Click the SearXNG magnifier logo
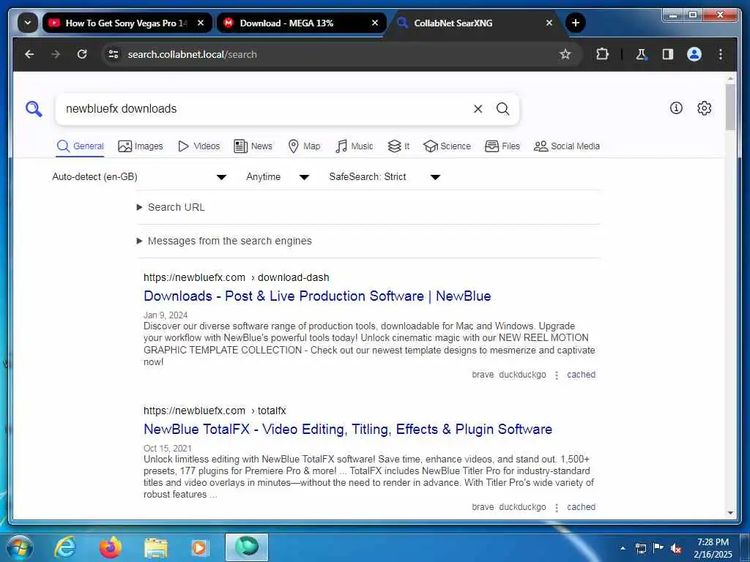 click(34, 109)
